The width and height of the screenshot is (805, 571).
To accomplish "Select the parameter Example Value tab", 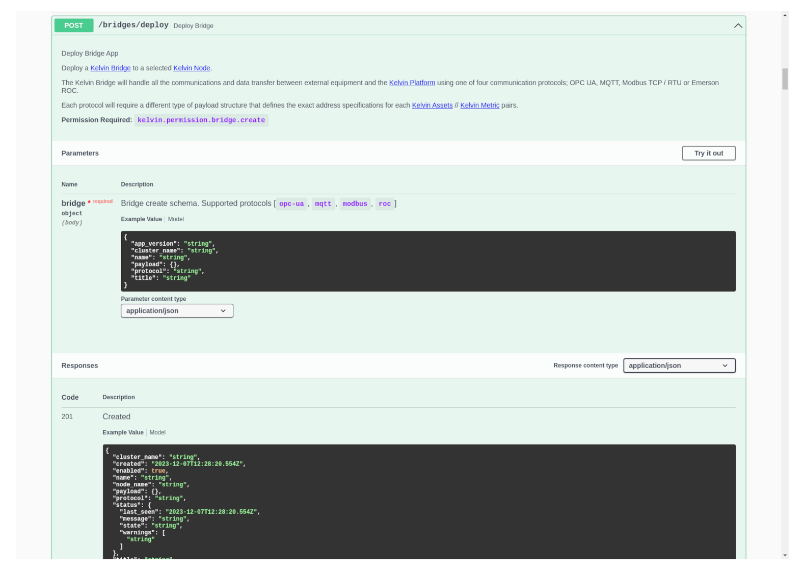I will click(141, 219).
